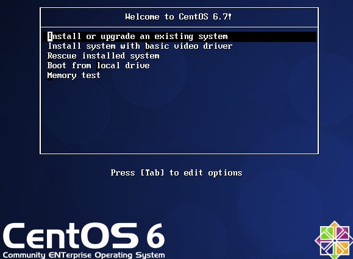Click "Community ENTerprise Operating System" tagline
The width and height of the screenshot is (353, 259).
(84, 255)
